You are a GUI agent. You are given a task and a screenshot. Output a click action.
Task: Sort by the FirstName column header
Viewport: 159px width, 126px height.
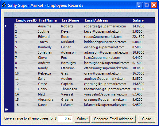pos(48,20)
